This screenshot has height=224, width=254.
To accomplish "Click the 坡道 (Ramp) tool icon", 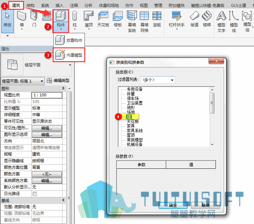I will point(194,16).
